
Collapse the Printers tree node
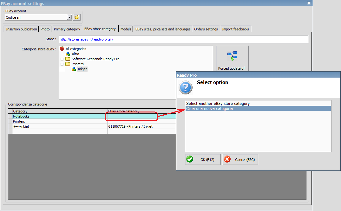click(x=62, y=64)
